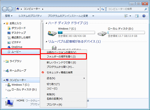Collapse the コンピューター tree node
Screen dimensions: 150x110
4,80
